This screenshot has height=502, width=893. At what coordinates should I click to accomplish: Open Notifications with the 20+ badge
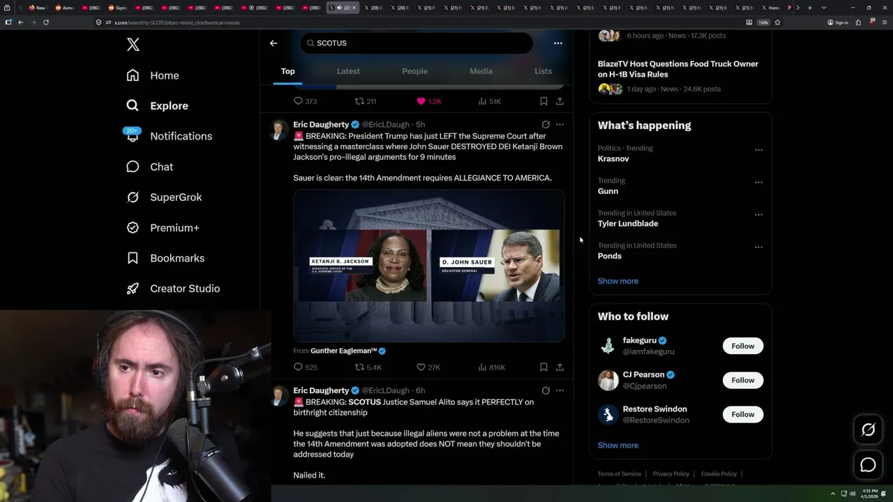tap(168, 136)
